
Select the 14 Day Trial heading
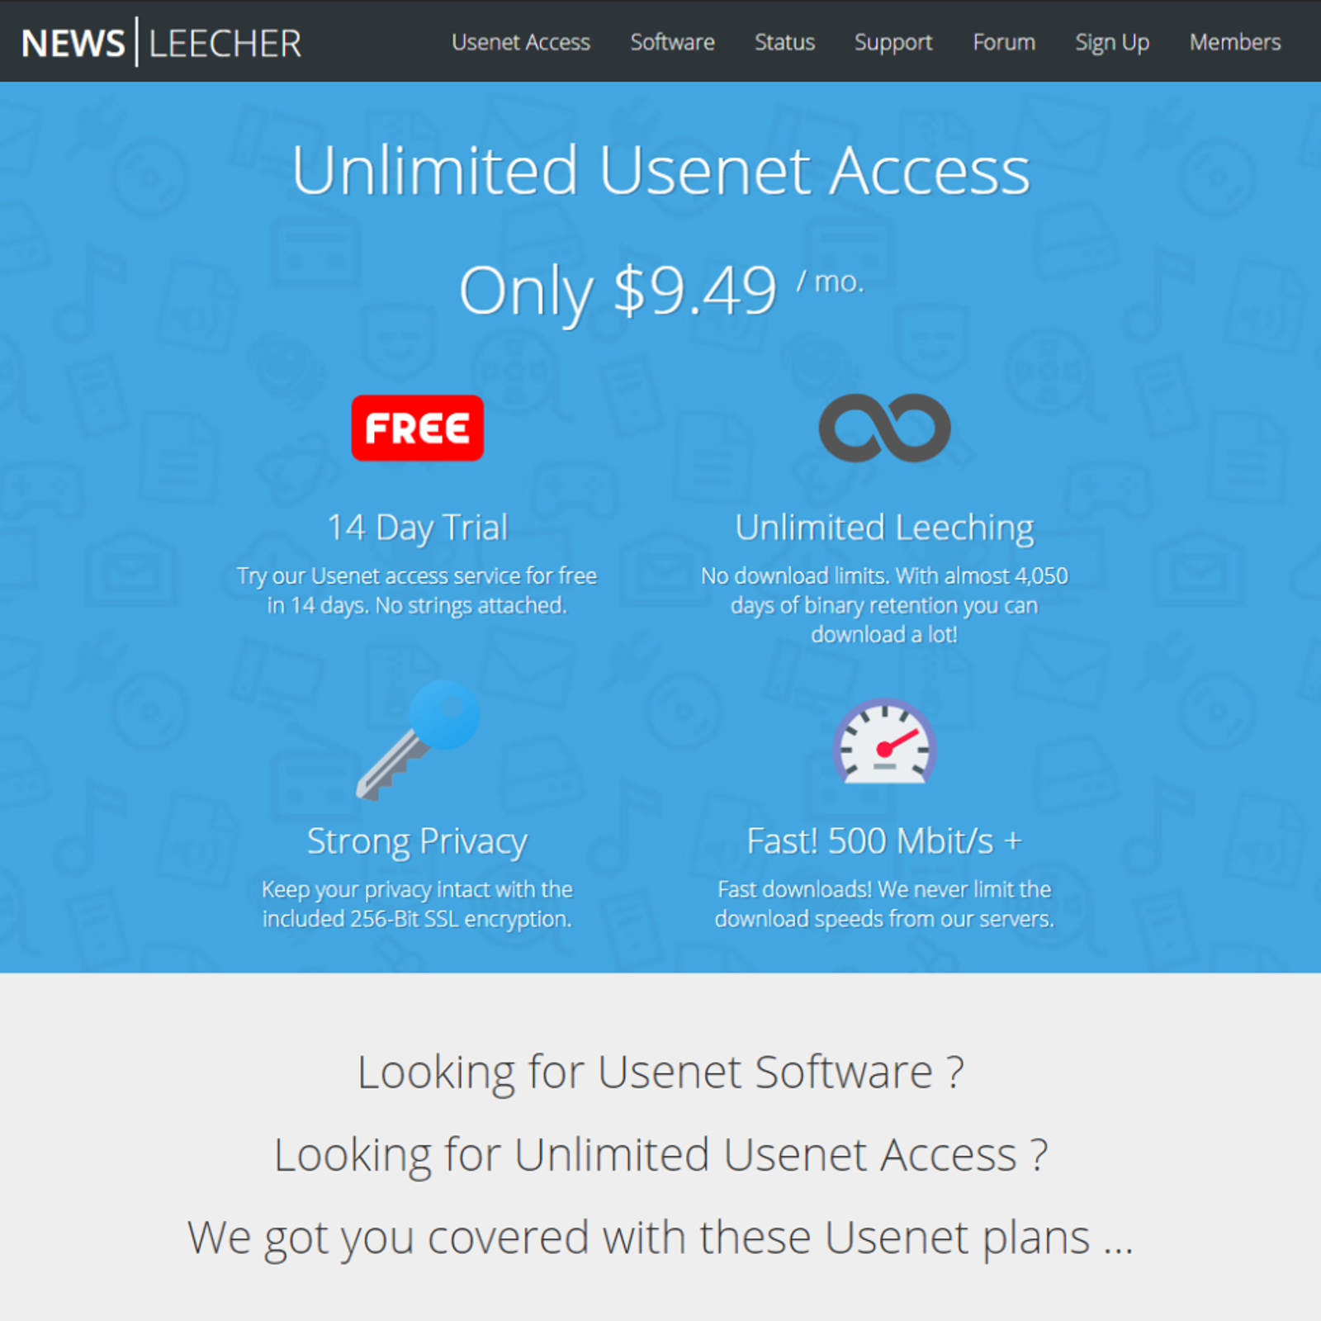(417, 528)
